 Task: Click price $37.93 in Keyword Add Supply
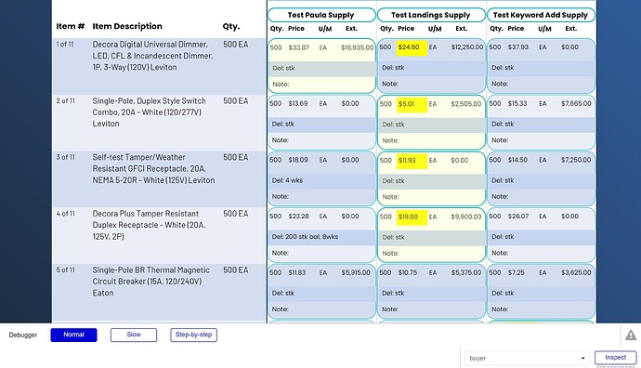[x=518, y=47]
